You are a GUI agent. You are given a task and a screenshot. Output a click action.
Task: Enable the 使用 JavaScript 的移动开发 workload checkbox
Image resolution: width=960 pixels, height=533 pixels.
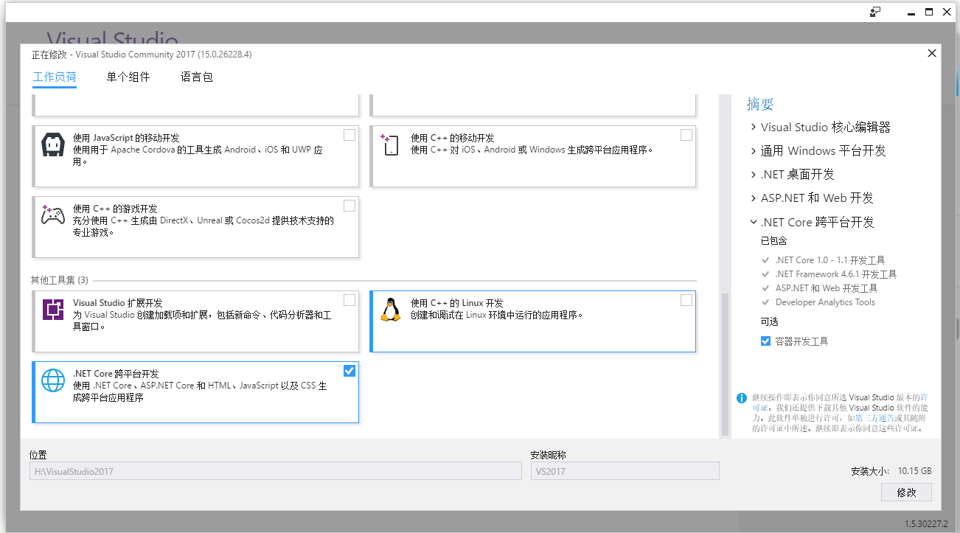point(349,135)
